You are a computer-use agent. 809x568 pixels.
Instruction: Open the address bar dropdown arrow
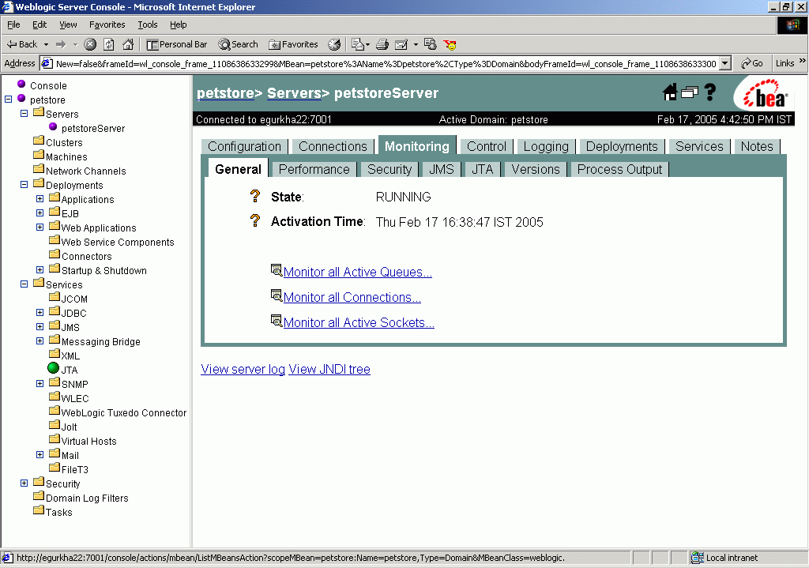[725, 63]
